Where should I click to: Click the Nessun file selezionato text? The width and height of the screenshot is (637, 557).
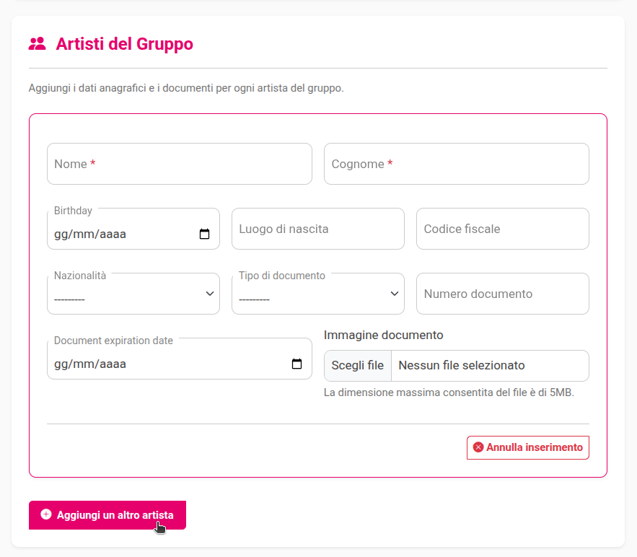[x=462, y=366]
